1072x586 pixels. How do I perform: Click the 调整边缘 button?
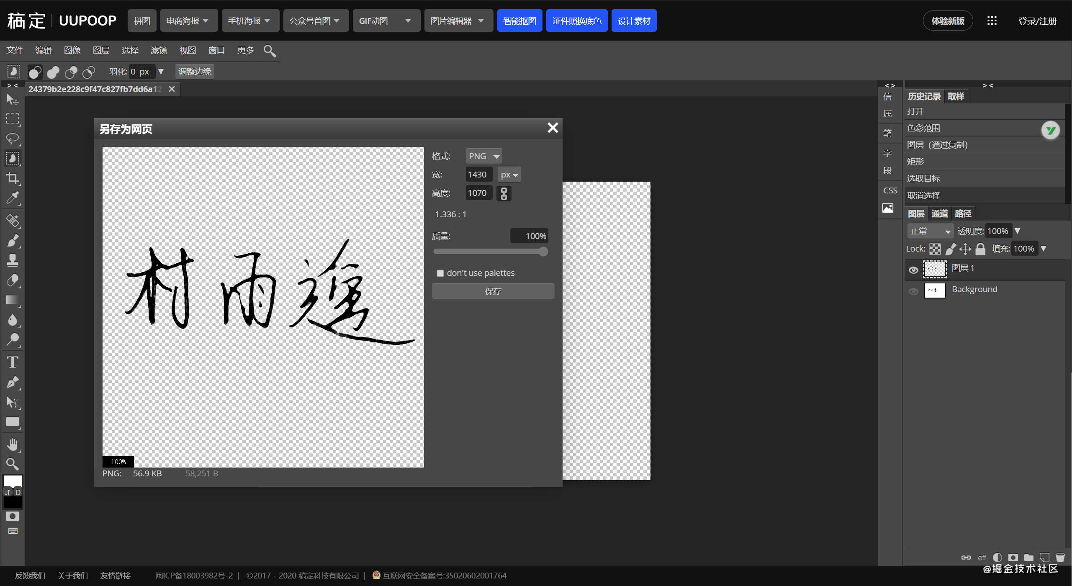coord(195,72)
